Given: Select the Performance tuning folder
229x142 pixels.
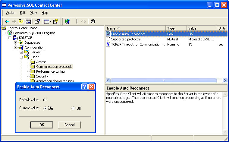Looking at the screenshot, I should (50, 71).
